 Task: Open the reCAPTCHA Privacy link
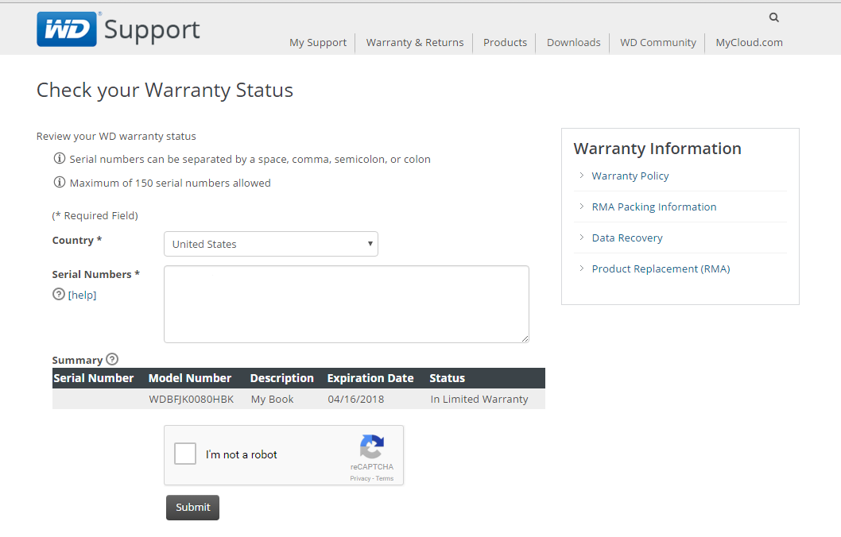360,478
